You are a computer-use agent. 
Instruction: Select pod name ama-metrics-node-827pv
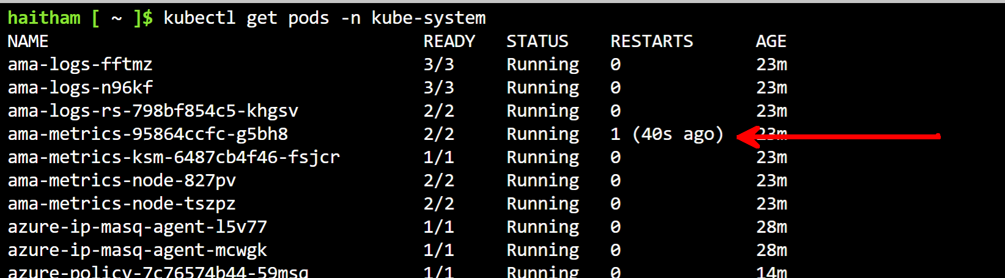point(121,181)
